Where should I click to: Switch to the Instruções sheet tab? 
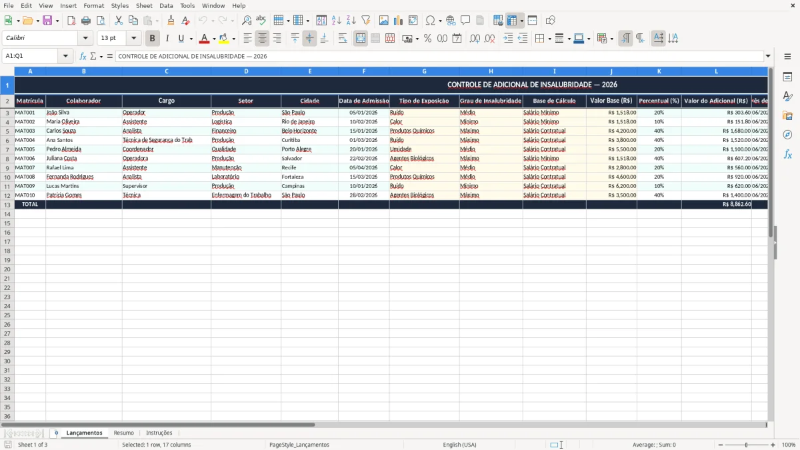pyautogui.click(x=159, y=433)
